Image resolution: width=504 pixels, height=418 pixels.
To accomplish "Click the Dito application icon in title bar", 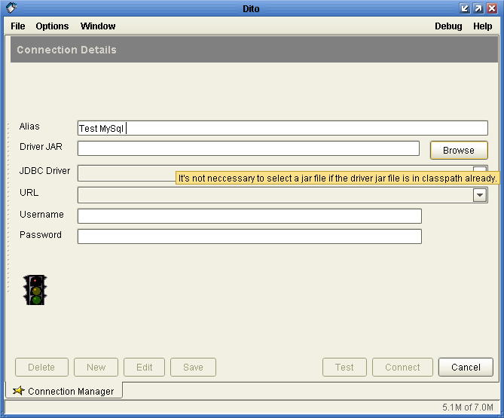I will 11,8.
